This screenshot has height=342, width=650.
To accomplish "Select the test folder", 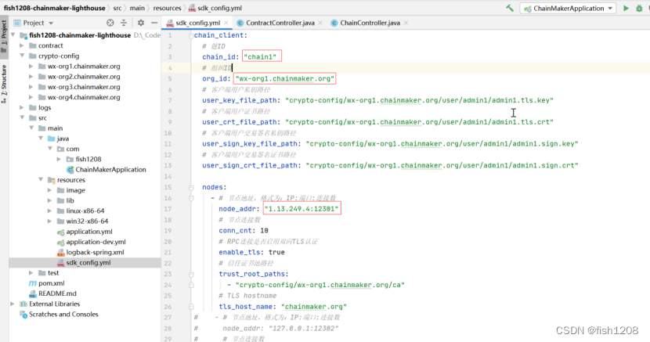I will click(52, 273).
